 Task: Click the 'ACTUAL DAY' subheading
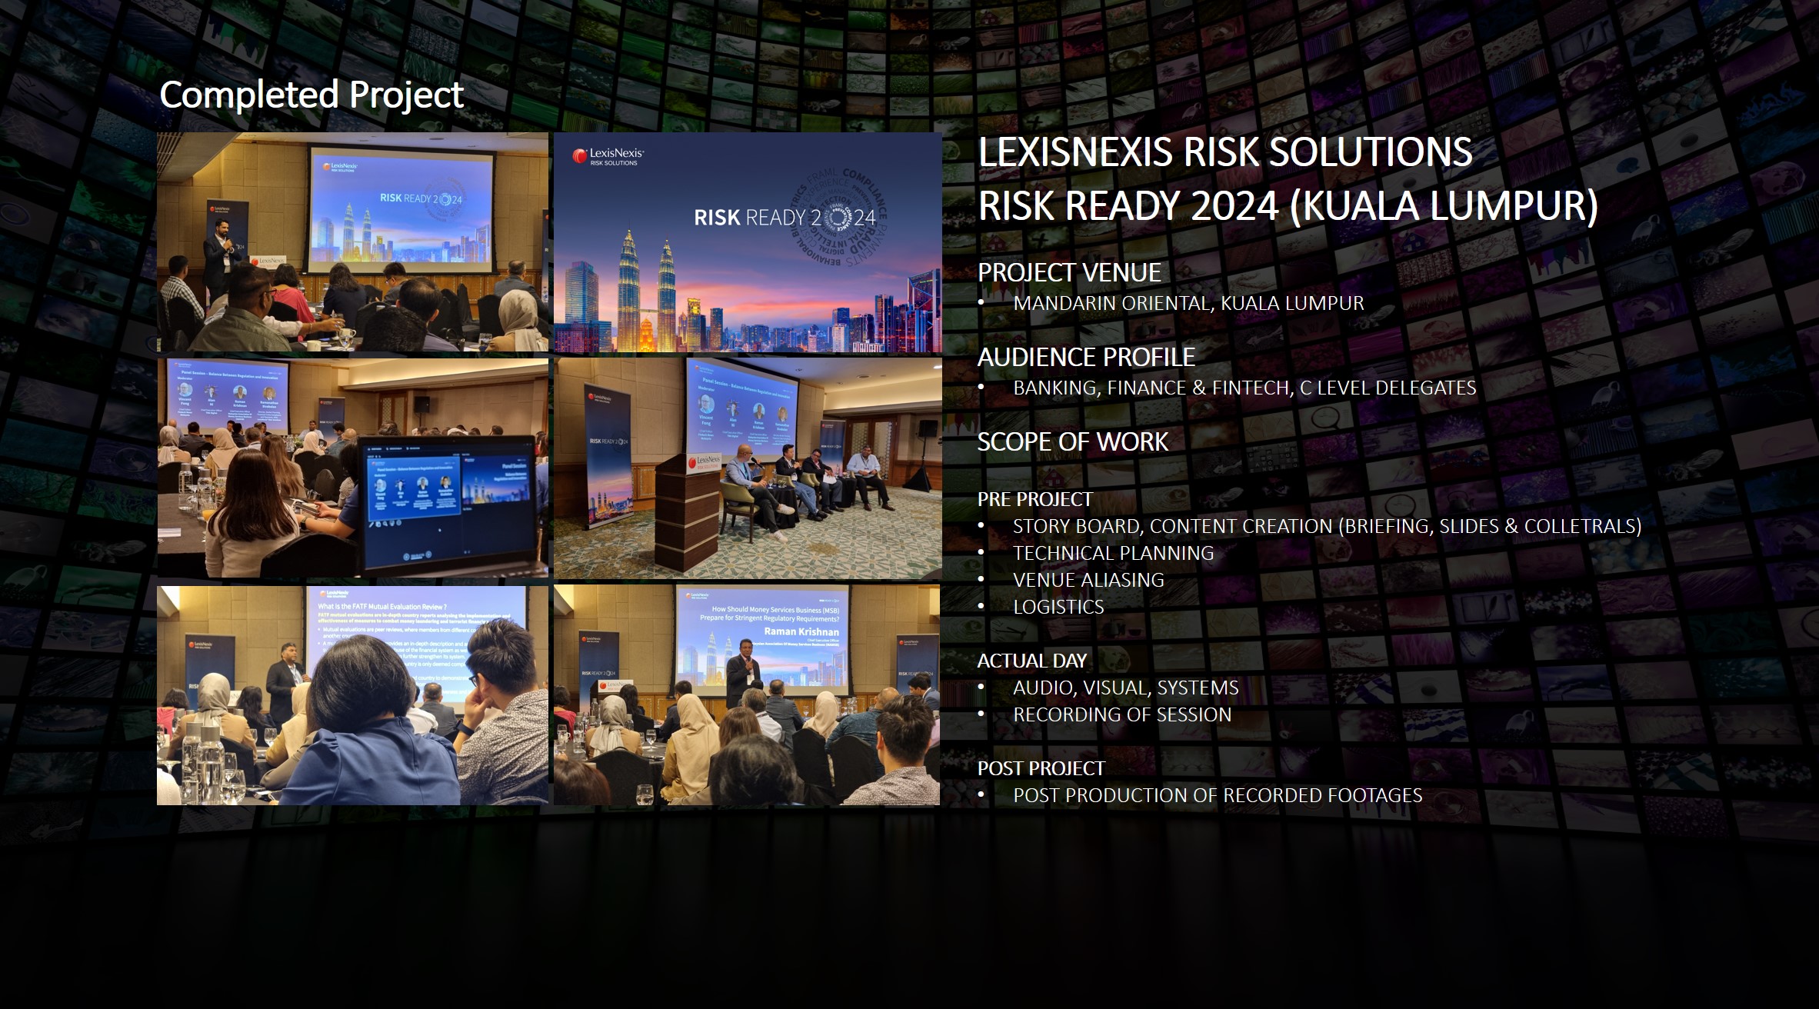[x=1031, y=661]
